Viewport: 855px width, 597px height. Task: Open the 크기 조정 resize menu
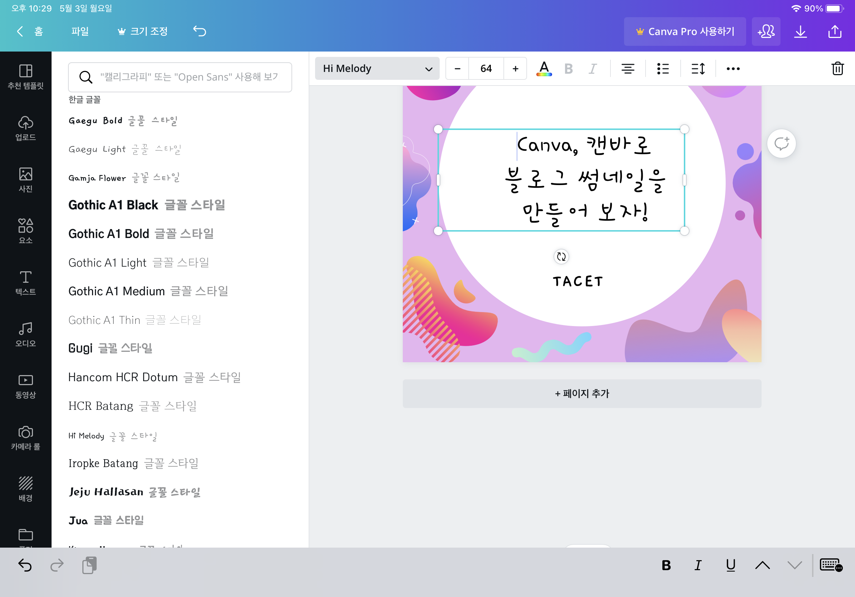pos(142,31)
